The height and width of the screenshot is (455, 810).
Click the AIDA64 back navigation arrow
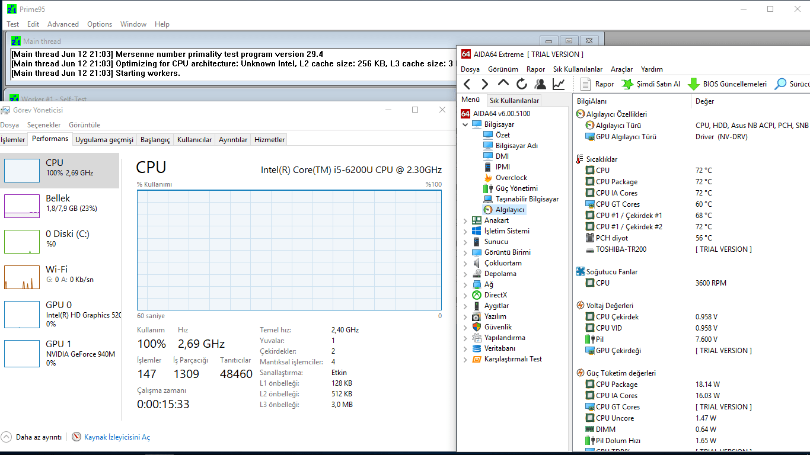(x=467, y=84)
